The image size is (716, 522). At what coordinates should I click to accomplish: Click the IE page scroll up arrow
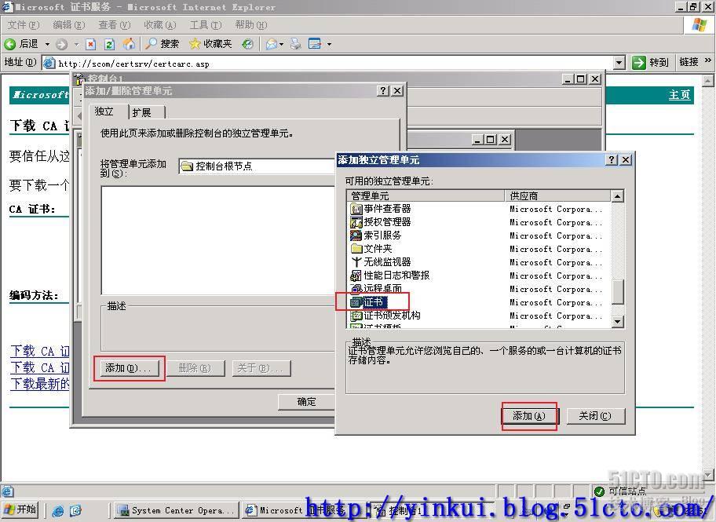pos(708,81)
